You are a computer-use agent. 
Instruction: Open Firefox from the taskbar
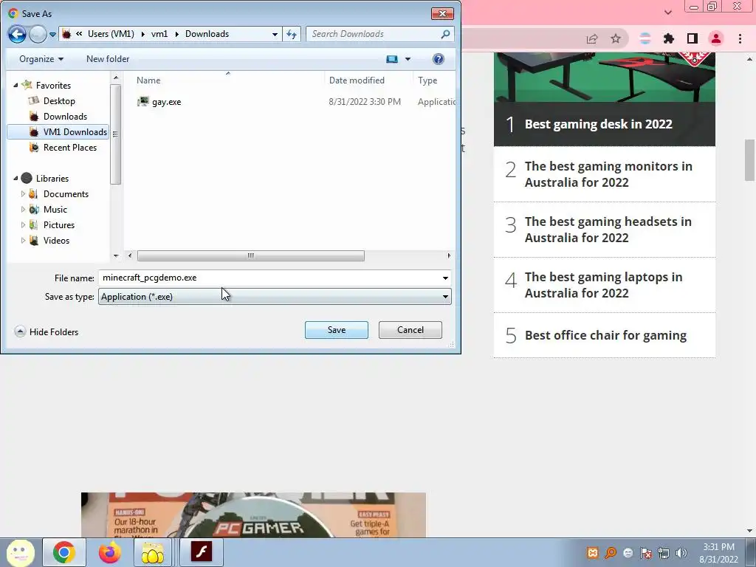[x=109, y=552]
